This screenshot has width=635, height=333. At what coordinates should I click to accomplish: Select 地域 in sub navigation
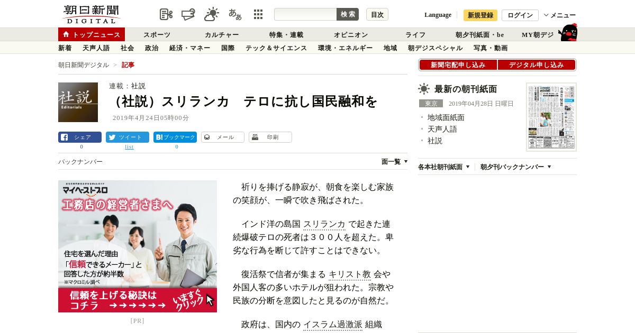click(x=391, y=48)
